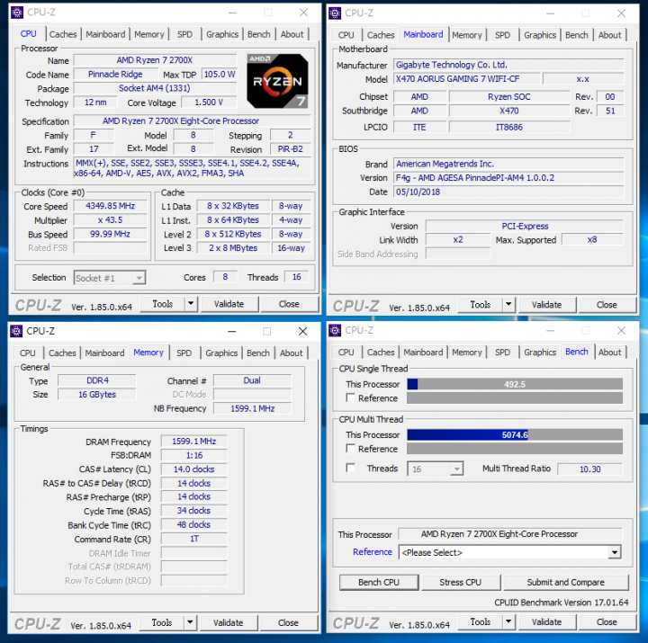The image size is (648, 643).
Task: Click DRAM Frequency value 1599.1 MHz in Timings
Action: [193, 442]
